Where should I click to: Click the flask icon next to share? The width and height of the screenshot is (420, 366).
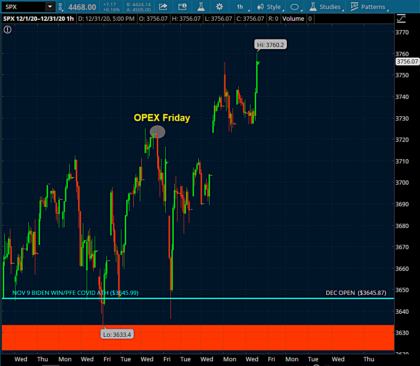[201, 7]
